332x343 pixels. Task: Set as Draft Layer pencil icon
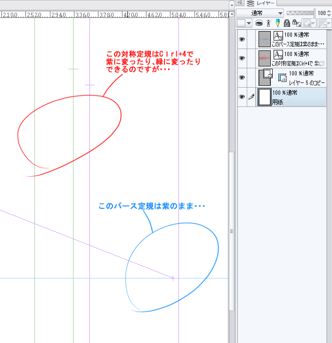click(x=278, y=23)
